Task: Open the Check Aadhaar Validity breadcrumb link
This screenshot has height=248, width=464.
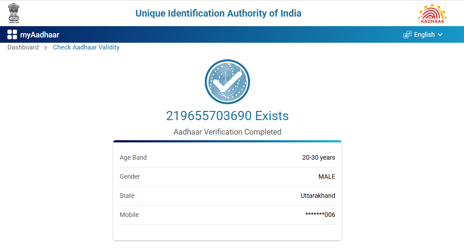Action: [x=86, y=47]
